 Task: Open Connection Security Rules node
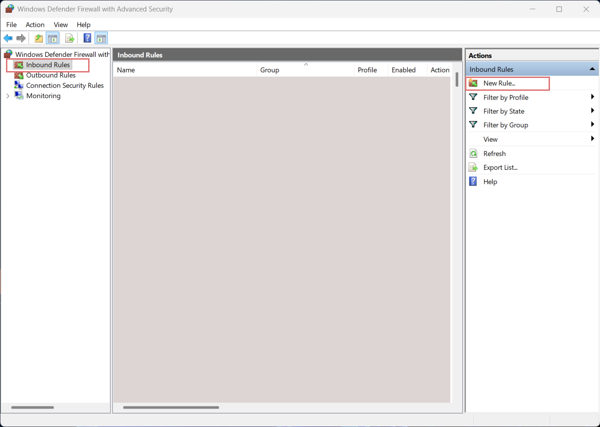(65, 86)
